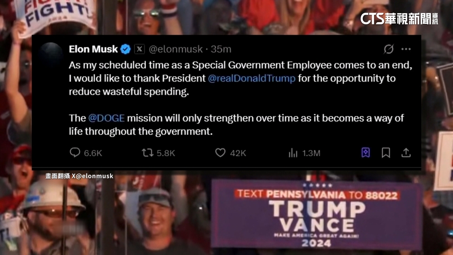Image resolution: width=453 pixels, height=255 pixels.
Task: Click the reply speech bubble icon
Action: (x=75, y=153)
